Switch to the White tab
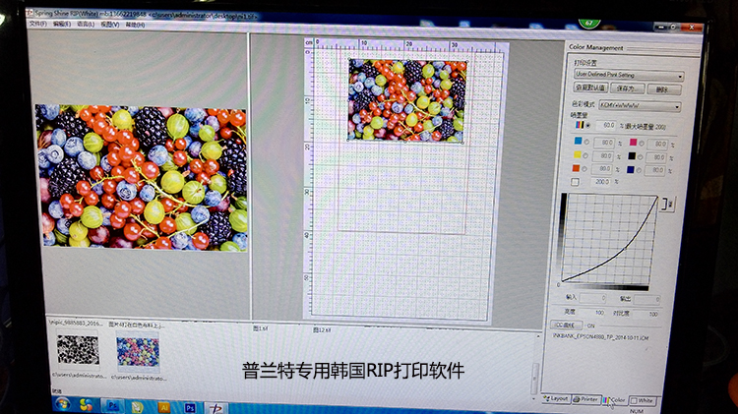738x414 pixels. click(642, 401)
